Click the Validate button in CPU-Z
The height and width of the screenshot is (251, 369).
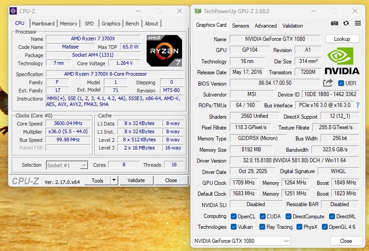pos(136,180)
